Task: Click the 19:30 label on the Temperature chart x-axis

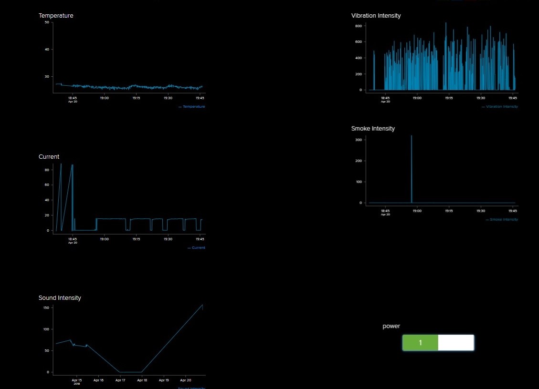Action: tap(168, 98)
